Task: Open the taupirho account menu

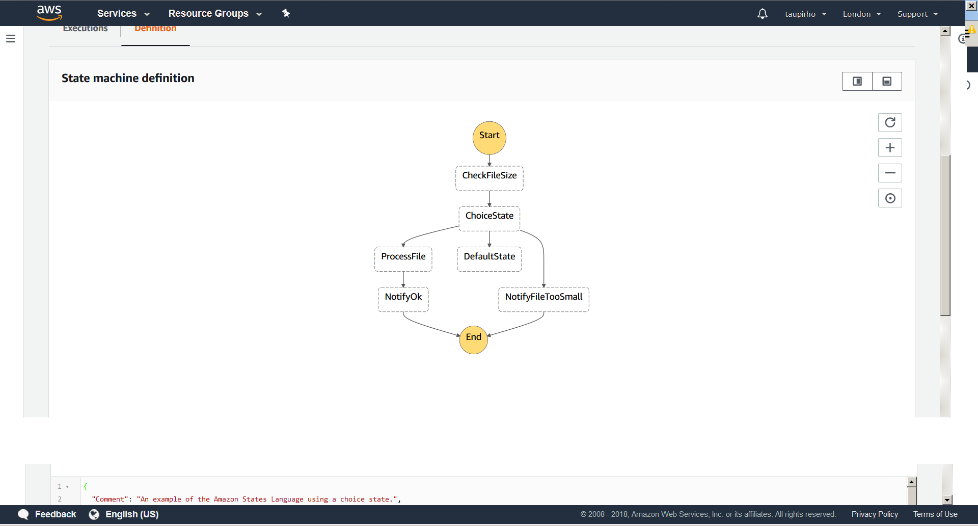Action: (805, 14)
